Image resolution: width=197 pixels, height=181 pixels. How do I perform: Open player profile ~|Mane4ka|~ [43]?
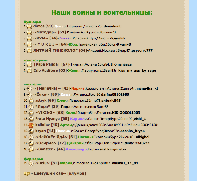pyautogui.click(x=52, y=88)
